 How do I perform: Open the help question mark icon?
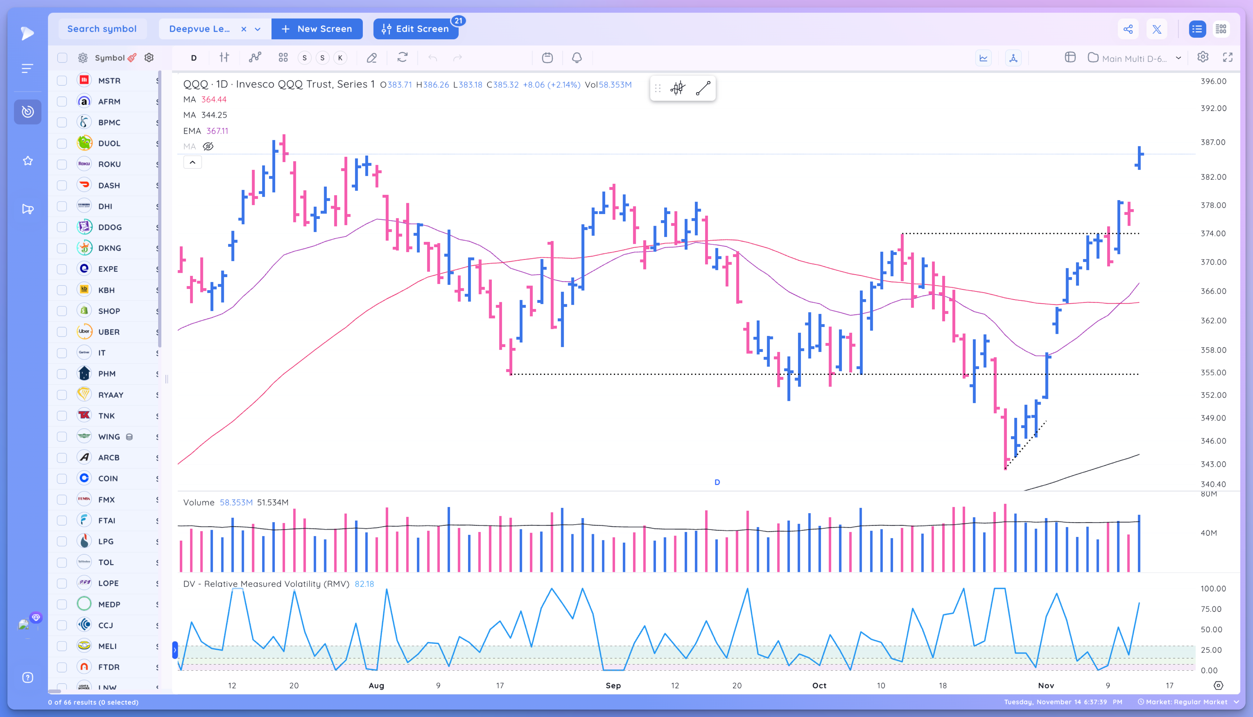click(28, 677)
